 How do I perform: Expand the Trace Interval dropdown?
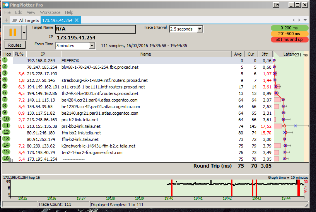(x=200, y=29)
